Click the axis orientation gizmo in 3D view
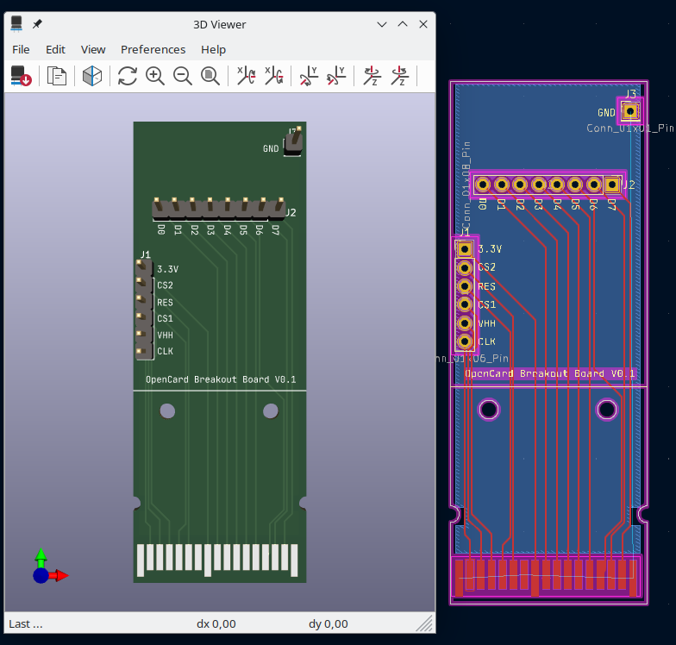Viewport: 676px width, 645px height. pos(48,567)
